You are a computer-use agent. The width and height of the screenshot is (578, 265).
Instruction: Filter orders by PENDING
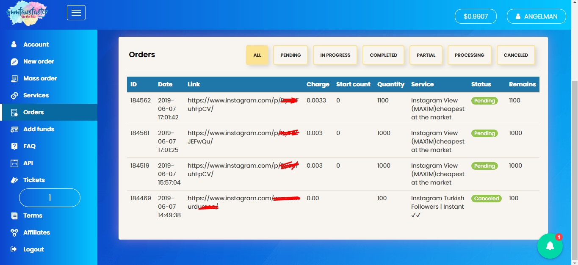click(x=290, y=55)
